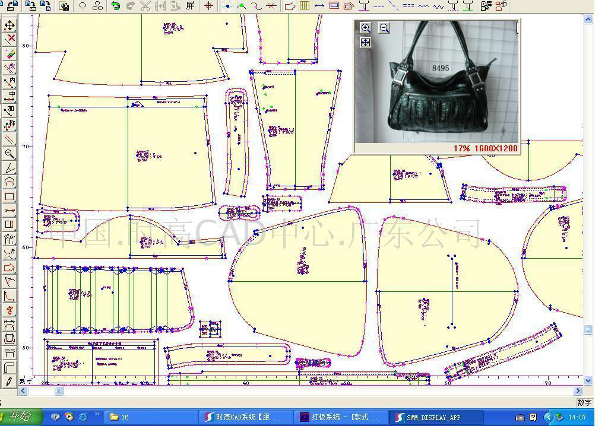Select the pencil tool at toolbar bottom
This screenshot has width=608, height=426.
tap(9, 382)
